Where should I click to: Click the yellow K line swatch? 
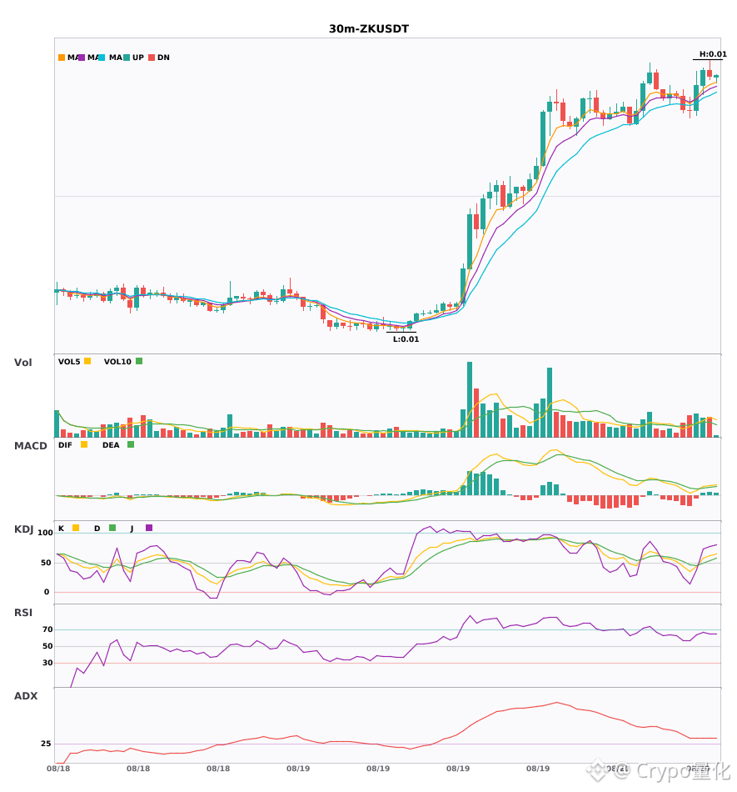pos(76,528)
